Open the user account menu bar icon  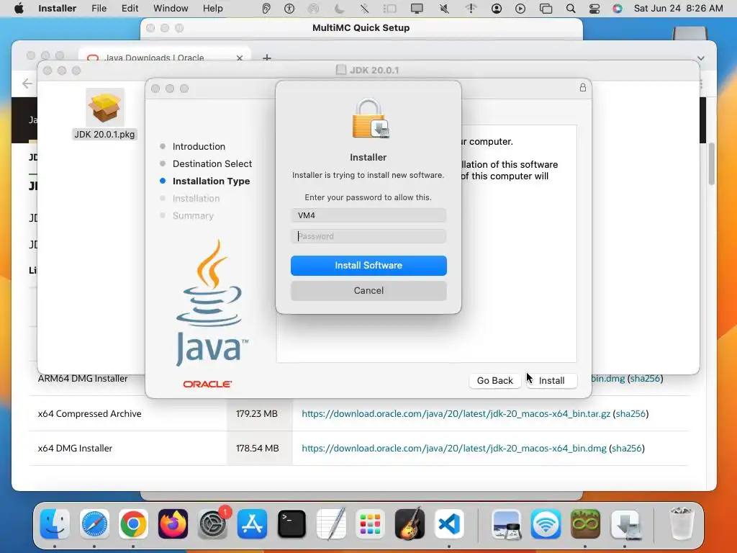tap(497, 9)
